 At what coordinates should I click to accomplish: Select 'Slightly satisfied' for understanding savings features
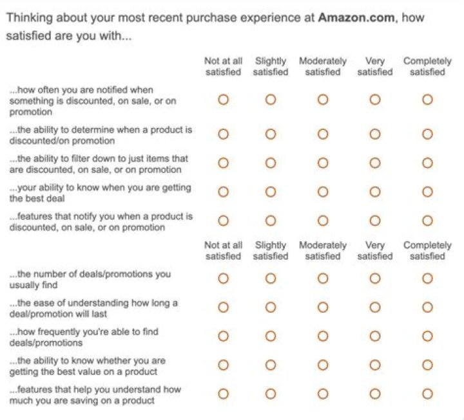click(270, 394)
